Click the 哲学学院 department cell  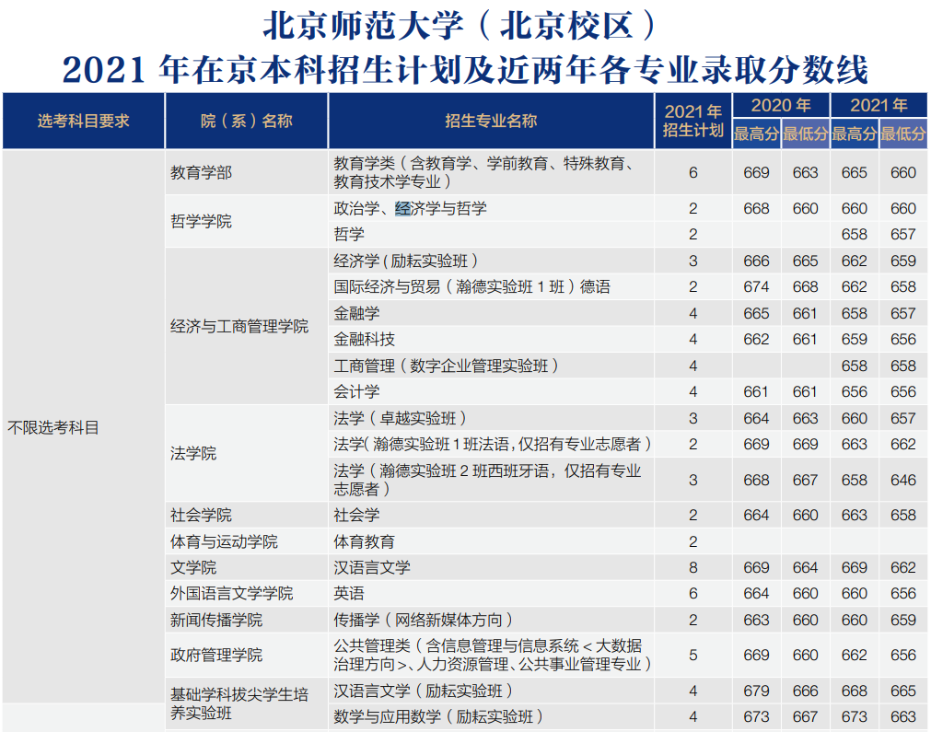[201, 221]
